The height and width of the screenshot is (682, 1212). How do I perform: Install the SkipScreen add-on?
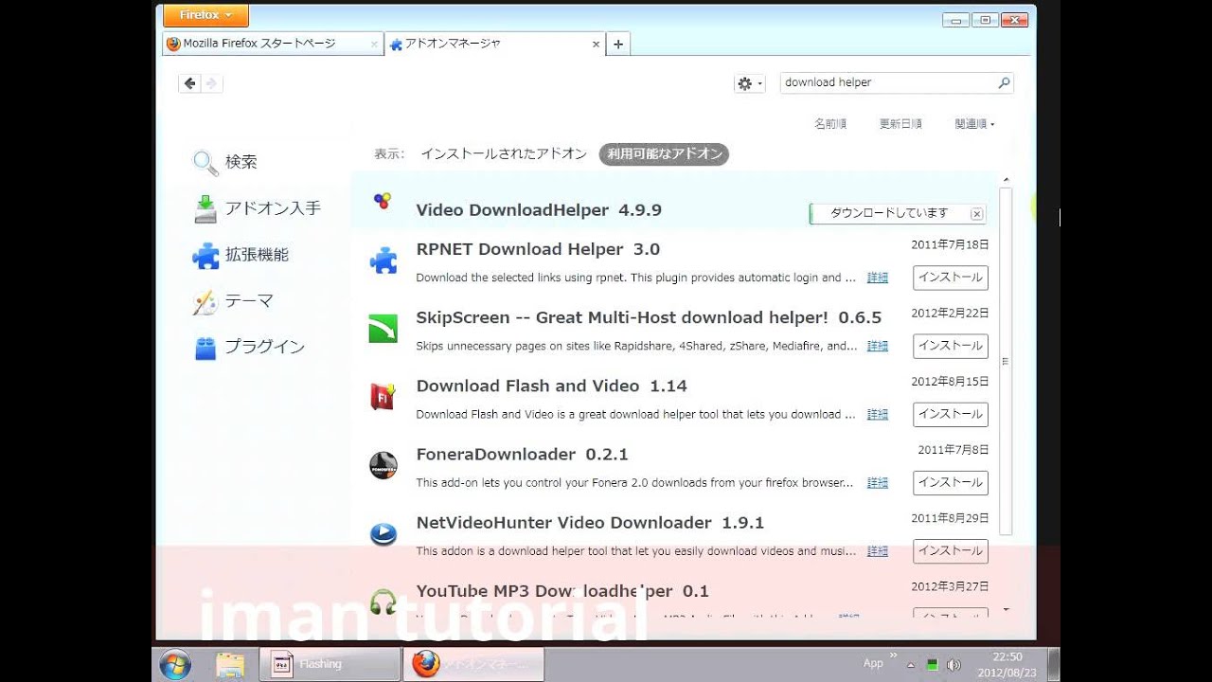tap(951, 347)
